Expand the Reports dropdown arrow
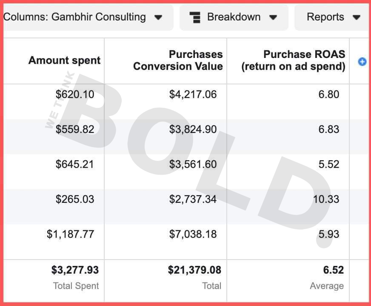Image resolution: width=371 pixels, height=306 pixels. point(356,17)
